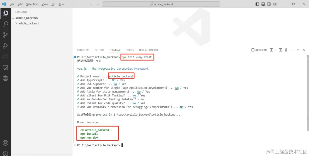
Task: Open the Extensions view icon
Action: (5, 56)
